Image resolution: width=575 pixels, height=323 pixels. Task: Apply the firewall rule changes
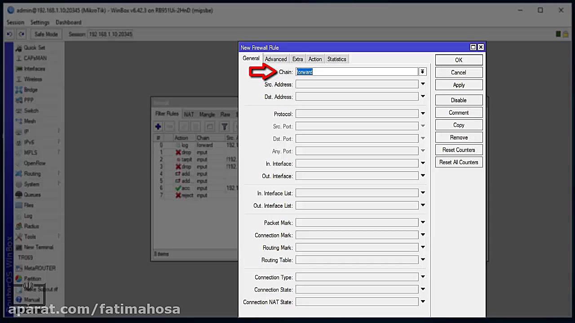[459, 85]
